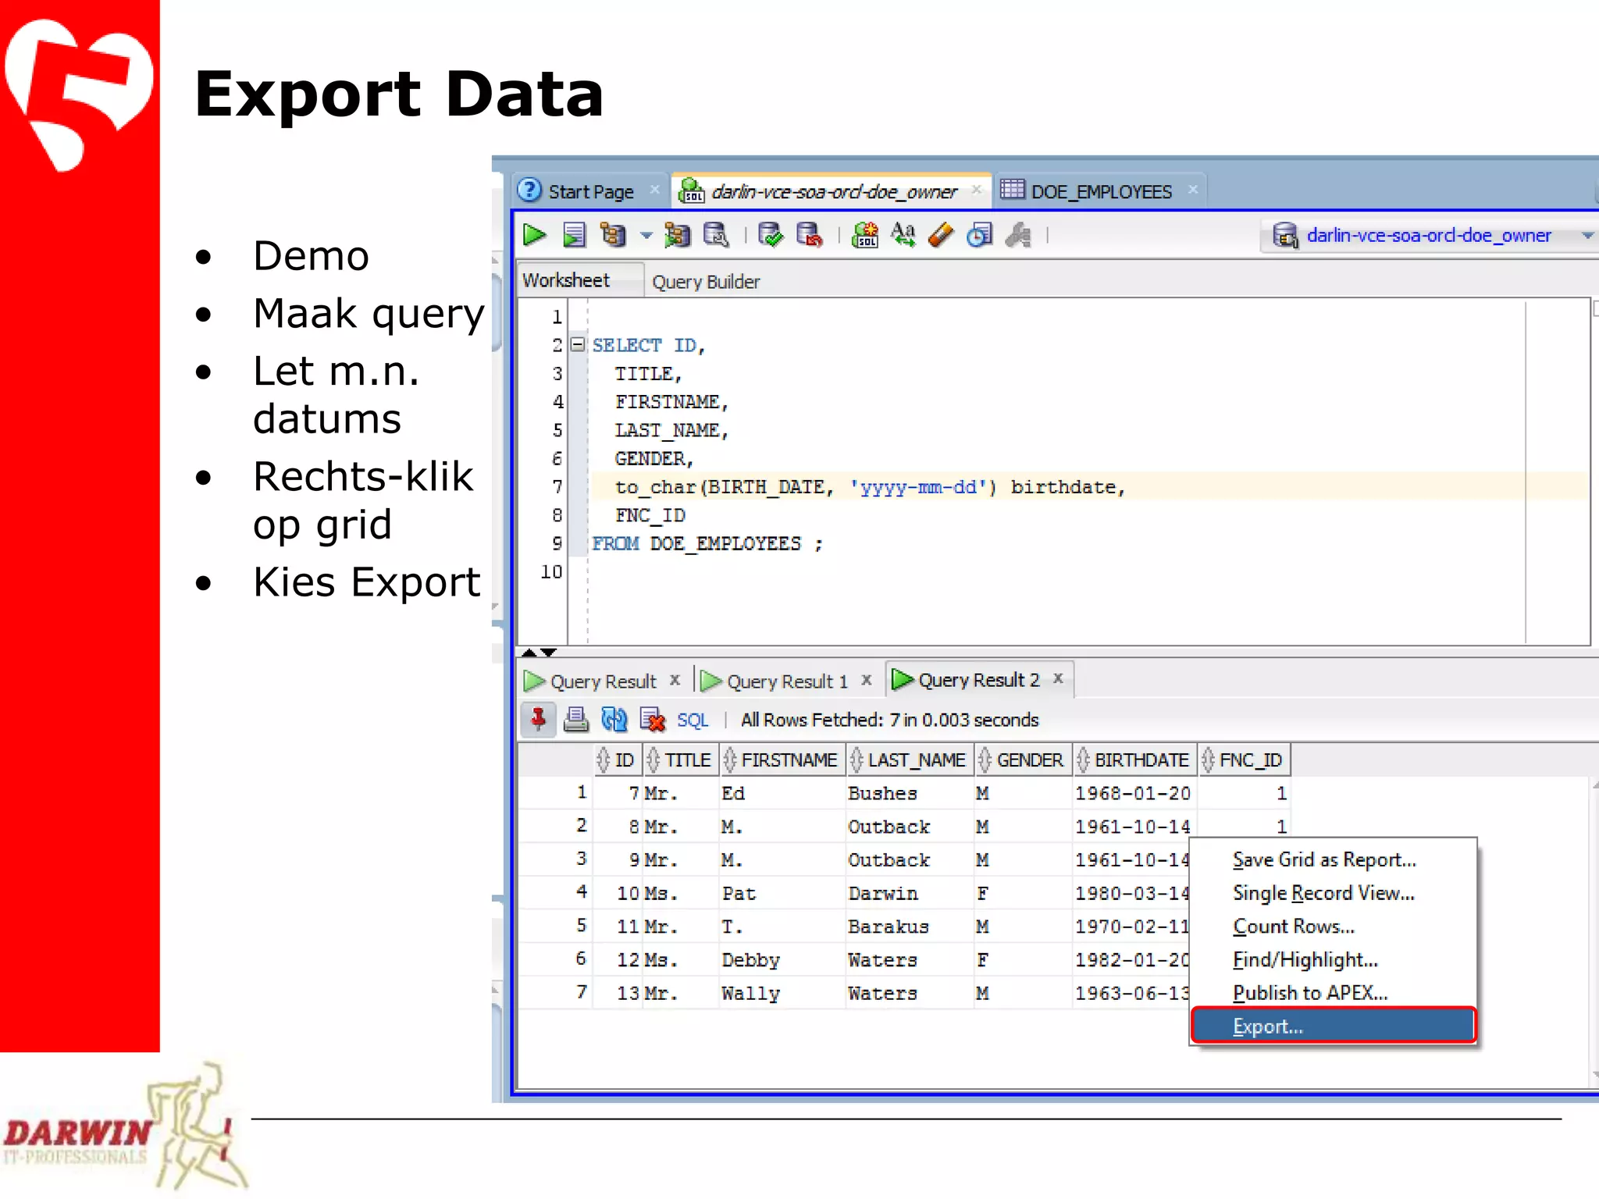Select the first Query Result tab
Image resolution: width=1599 pixels, height=1199 pixels.
pos(603,681)
